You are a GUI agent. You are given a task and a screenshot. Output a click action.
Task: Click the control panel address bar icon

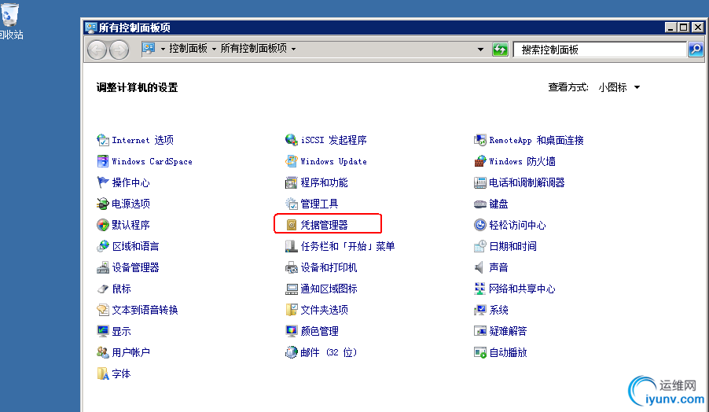pyautogui.click(x=149, y=48)
